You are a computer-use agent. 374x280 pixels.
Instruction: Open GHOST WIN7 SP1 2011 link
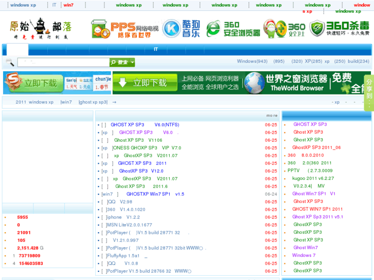tap(317, 209)
